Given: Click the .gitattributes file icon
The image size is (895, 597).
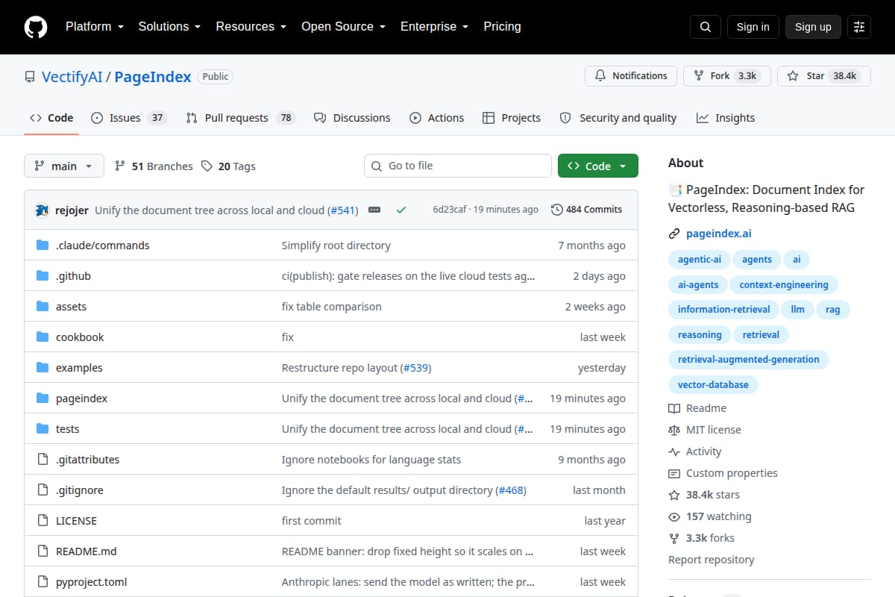Looking at the screenshot, I should pos(43,460).
